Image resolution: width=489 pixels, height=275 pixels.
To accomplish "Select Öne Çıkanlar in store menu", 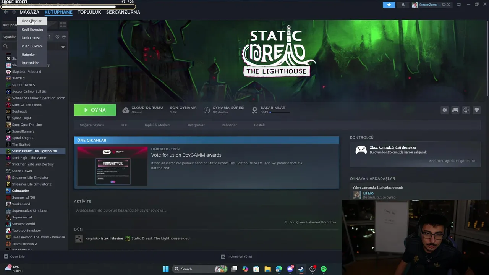I will click(x=32, y=21).
